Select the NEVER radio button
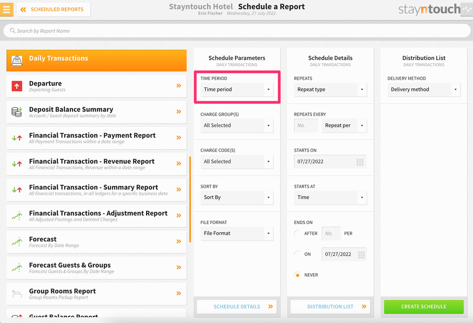The width and height of the screenshot is (473, 323). point(298,275)
